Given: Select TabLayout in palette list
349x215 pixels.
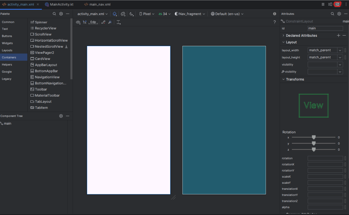Looking at the screenshot, I should [x=43, y=101].
